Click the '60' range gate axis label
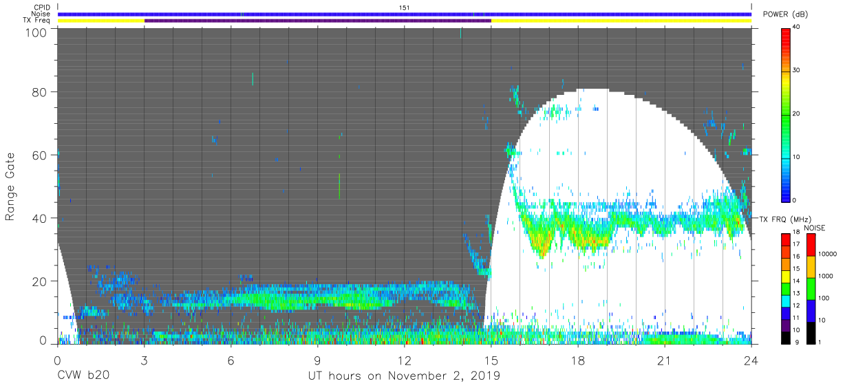Image resolution: width=845 pixels, height=390 pixels. tap(39, 155)
